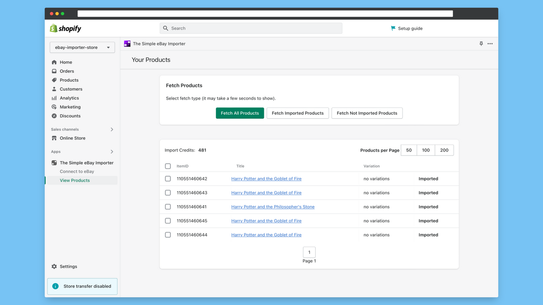The width and height of the screenshot is (543, 305).
Task: Select all products with the header checkbox
Action: pyautogui.click(x=168, y=166)
